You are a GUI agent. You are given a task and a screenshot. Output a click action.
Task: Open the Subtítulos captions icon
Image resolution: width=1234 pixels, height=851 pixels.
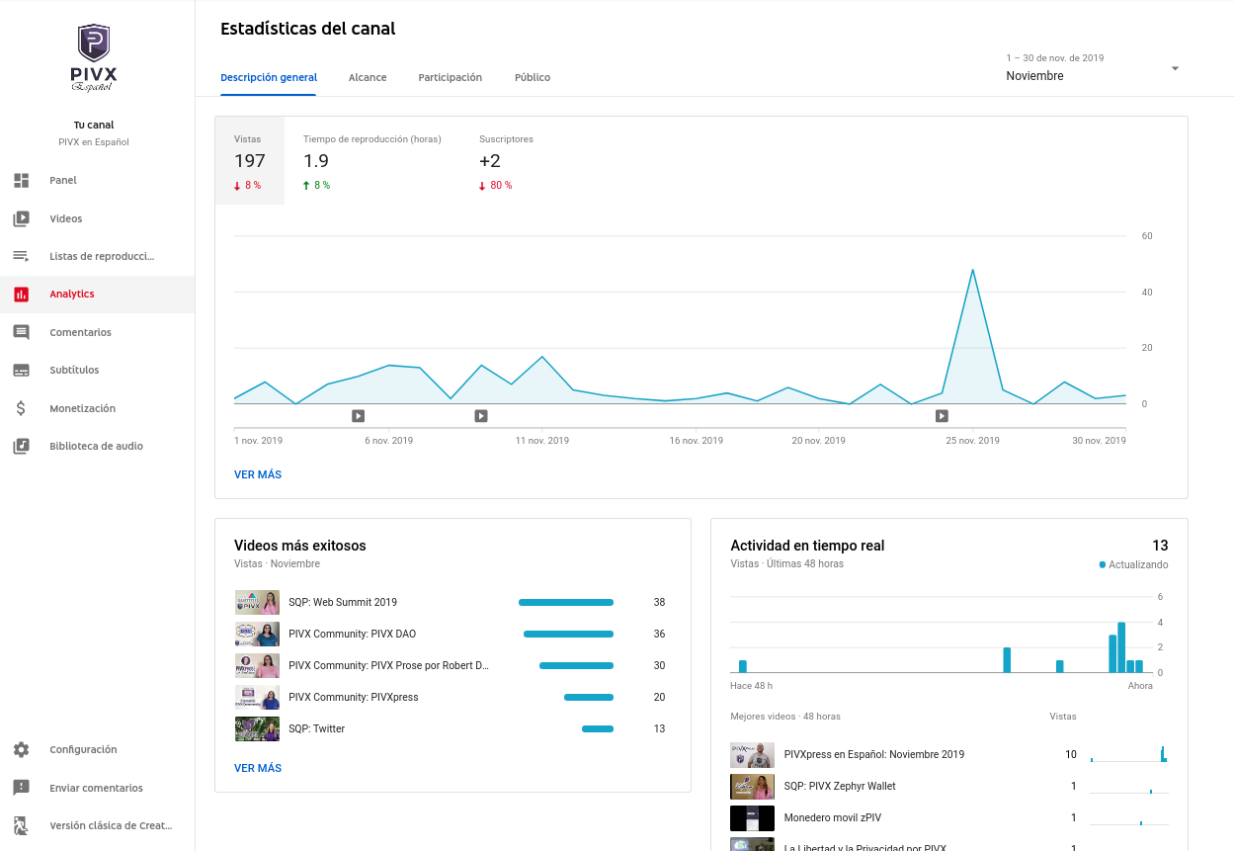21,371
